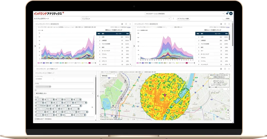Click the magenta location pin on the heatmap
Viewport: 267px width, 139px height.
pos(165,95)
